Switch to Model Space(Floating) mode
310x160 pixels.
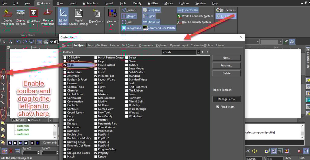pos(78,17)
